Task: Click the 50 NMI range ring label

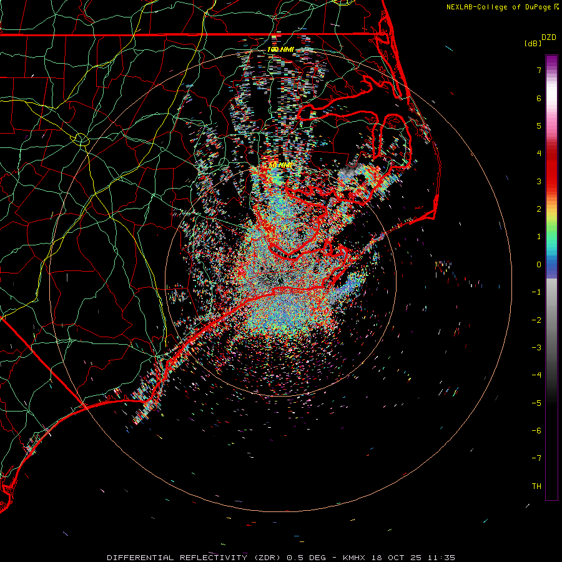Action: coord(280,165)
